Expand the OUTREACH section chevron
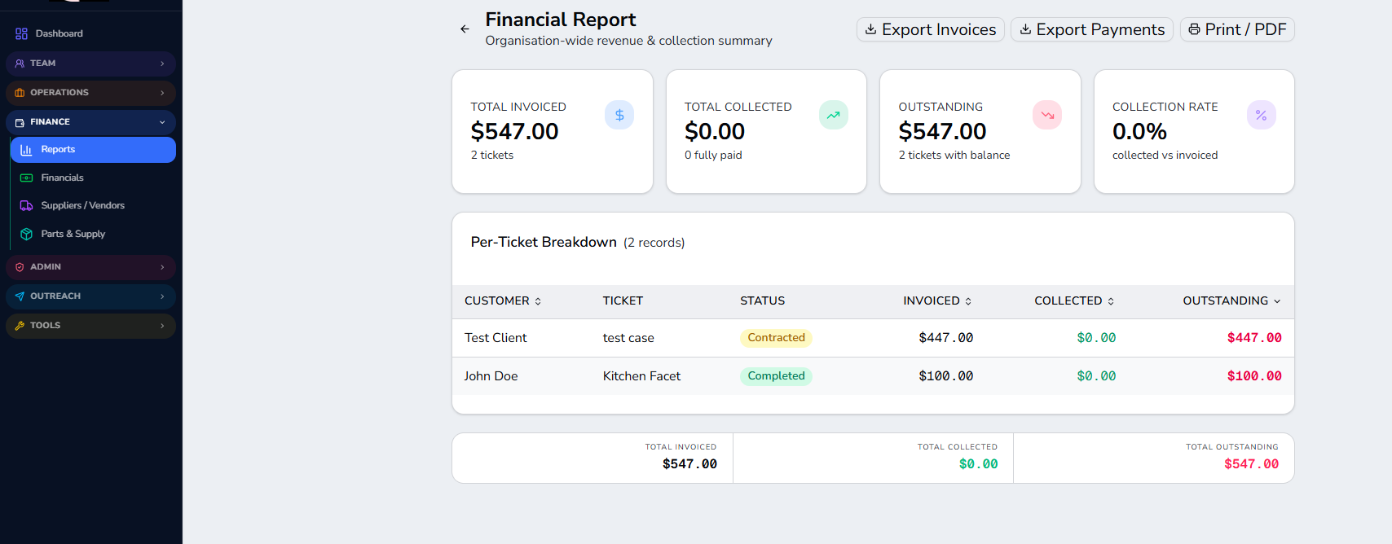1392x544 pixels. click(x=162, y=296)
